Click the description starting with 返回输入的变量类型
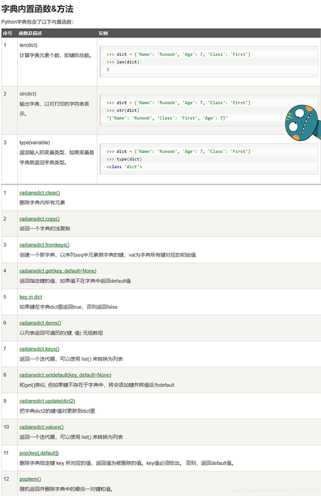 tap(57, 158)
